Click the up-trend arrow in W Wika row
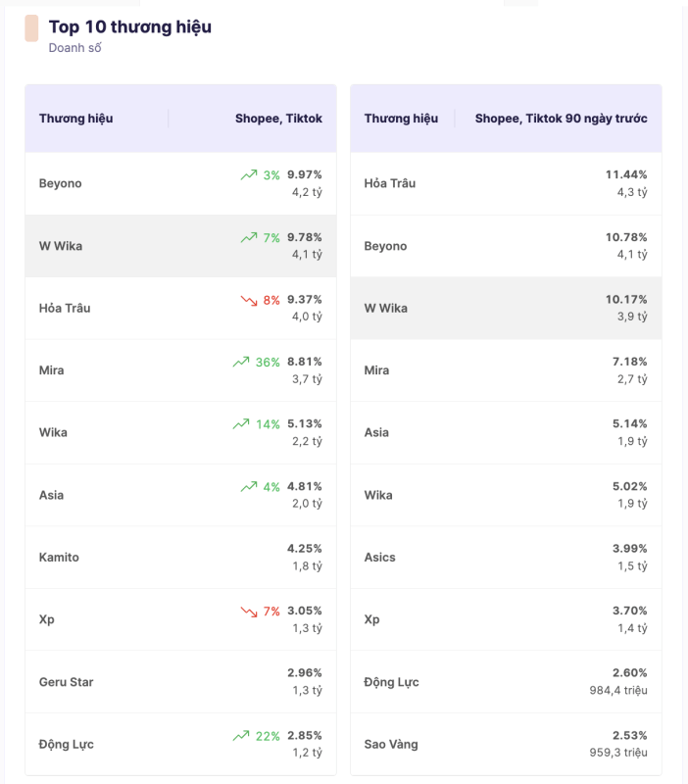Viewport: 688px width, 784px height. 249,238
